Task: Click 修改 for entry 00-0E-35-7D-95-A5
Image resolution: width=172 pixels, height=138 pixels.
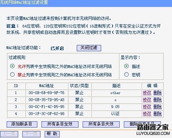Action: click(x=147, y=100)
